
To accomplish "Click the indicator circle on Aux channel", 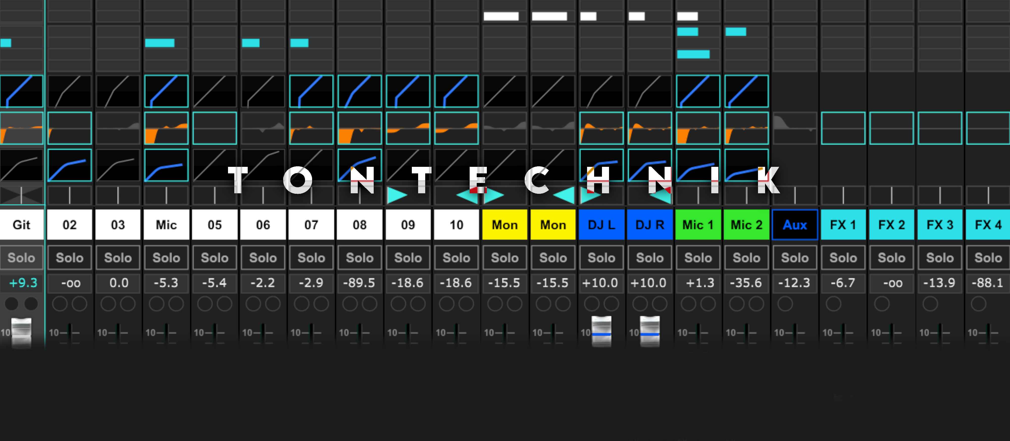I will click(x=785, y=304).
